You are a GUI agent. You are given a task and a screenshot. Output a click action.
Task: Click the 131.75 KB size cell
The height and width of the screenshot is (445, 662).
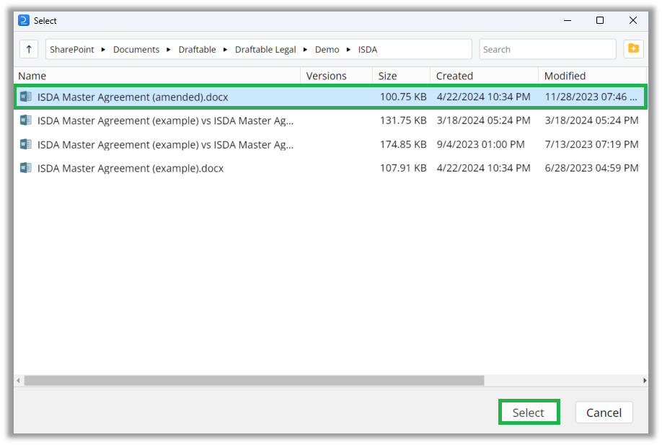403,120
